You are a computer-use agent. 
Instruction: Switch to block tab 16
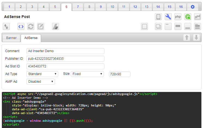click(x=181, y=7)
